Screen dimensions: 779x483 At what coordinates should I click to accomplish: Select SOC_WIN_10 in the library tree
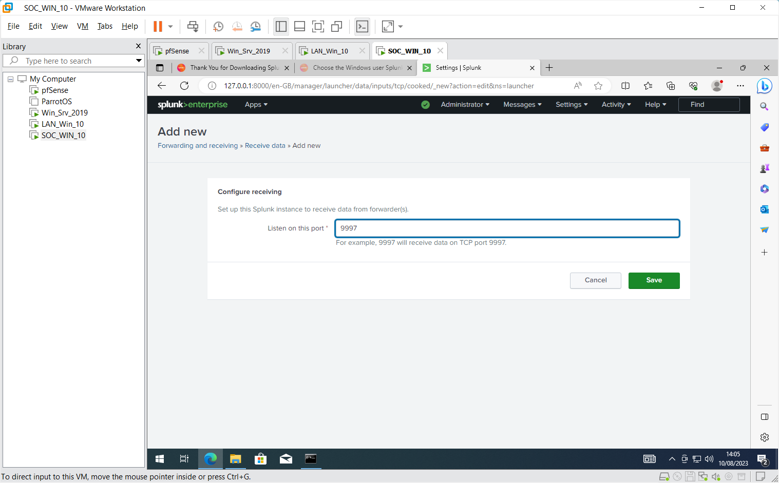(63, 136)
